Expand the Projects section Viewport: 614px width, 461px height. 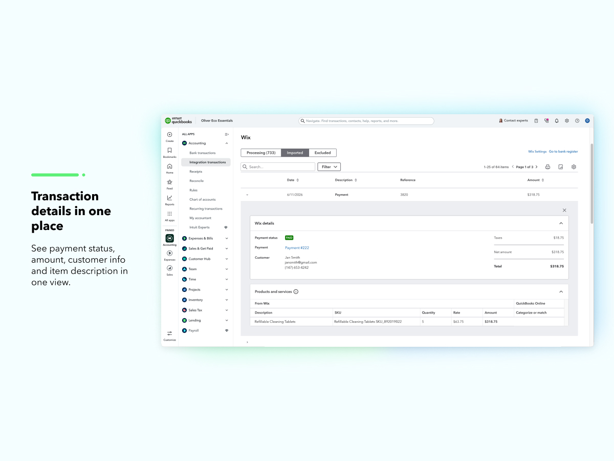[227, 289]
